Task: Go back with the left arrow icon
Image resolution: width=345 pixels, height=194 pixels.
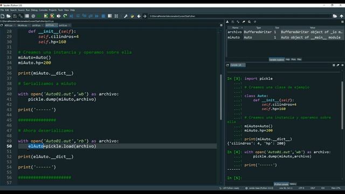Action: coord(139,16)
